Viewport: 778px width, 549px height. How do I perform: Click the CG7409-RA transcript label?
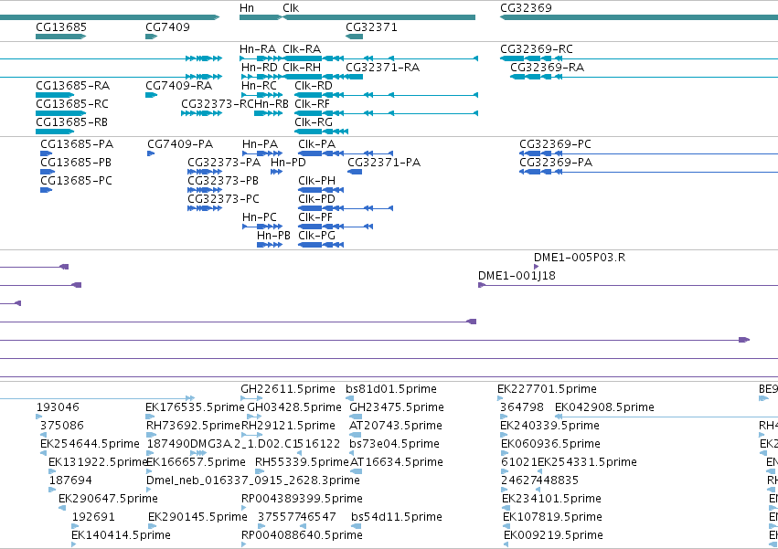178,86
